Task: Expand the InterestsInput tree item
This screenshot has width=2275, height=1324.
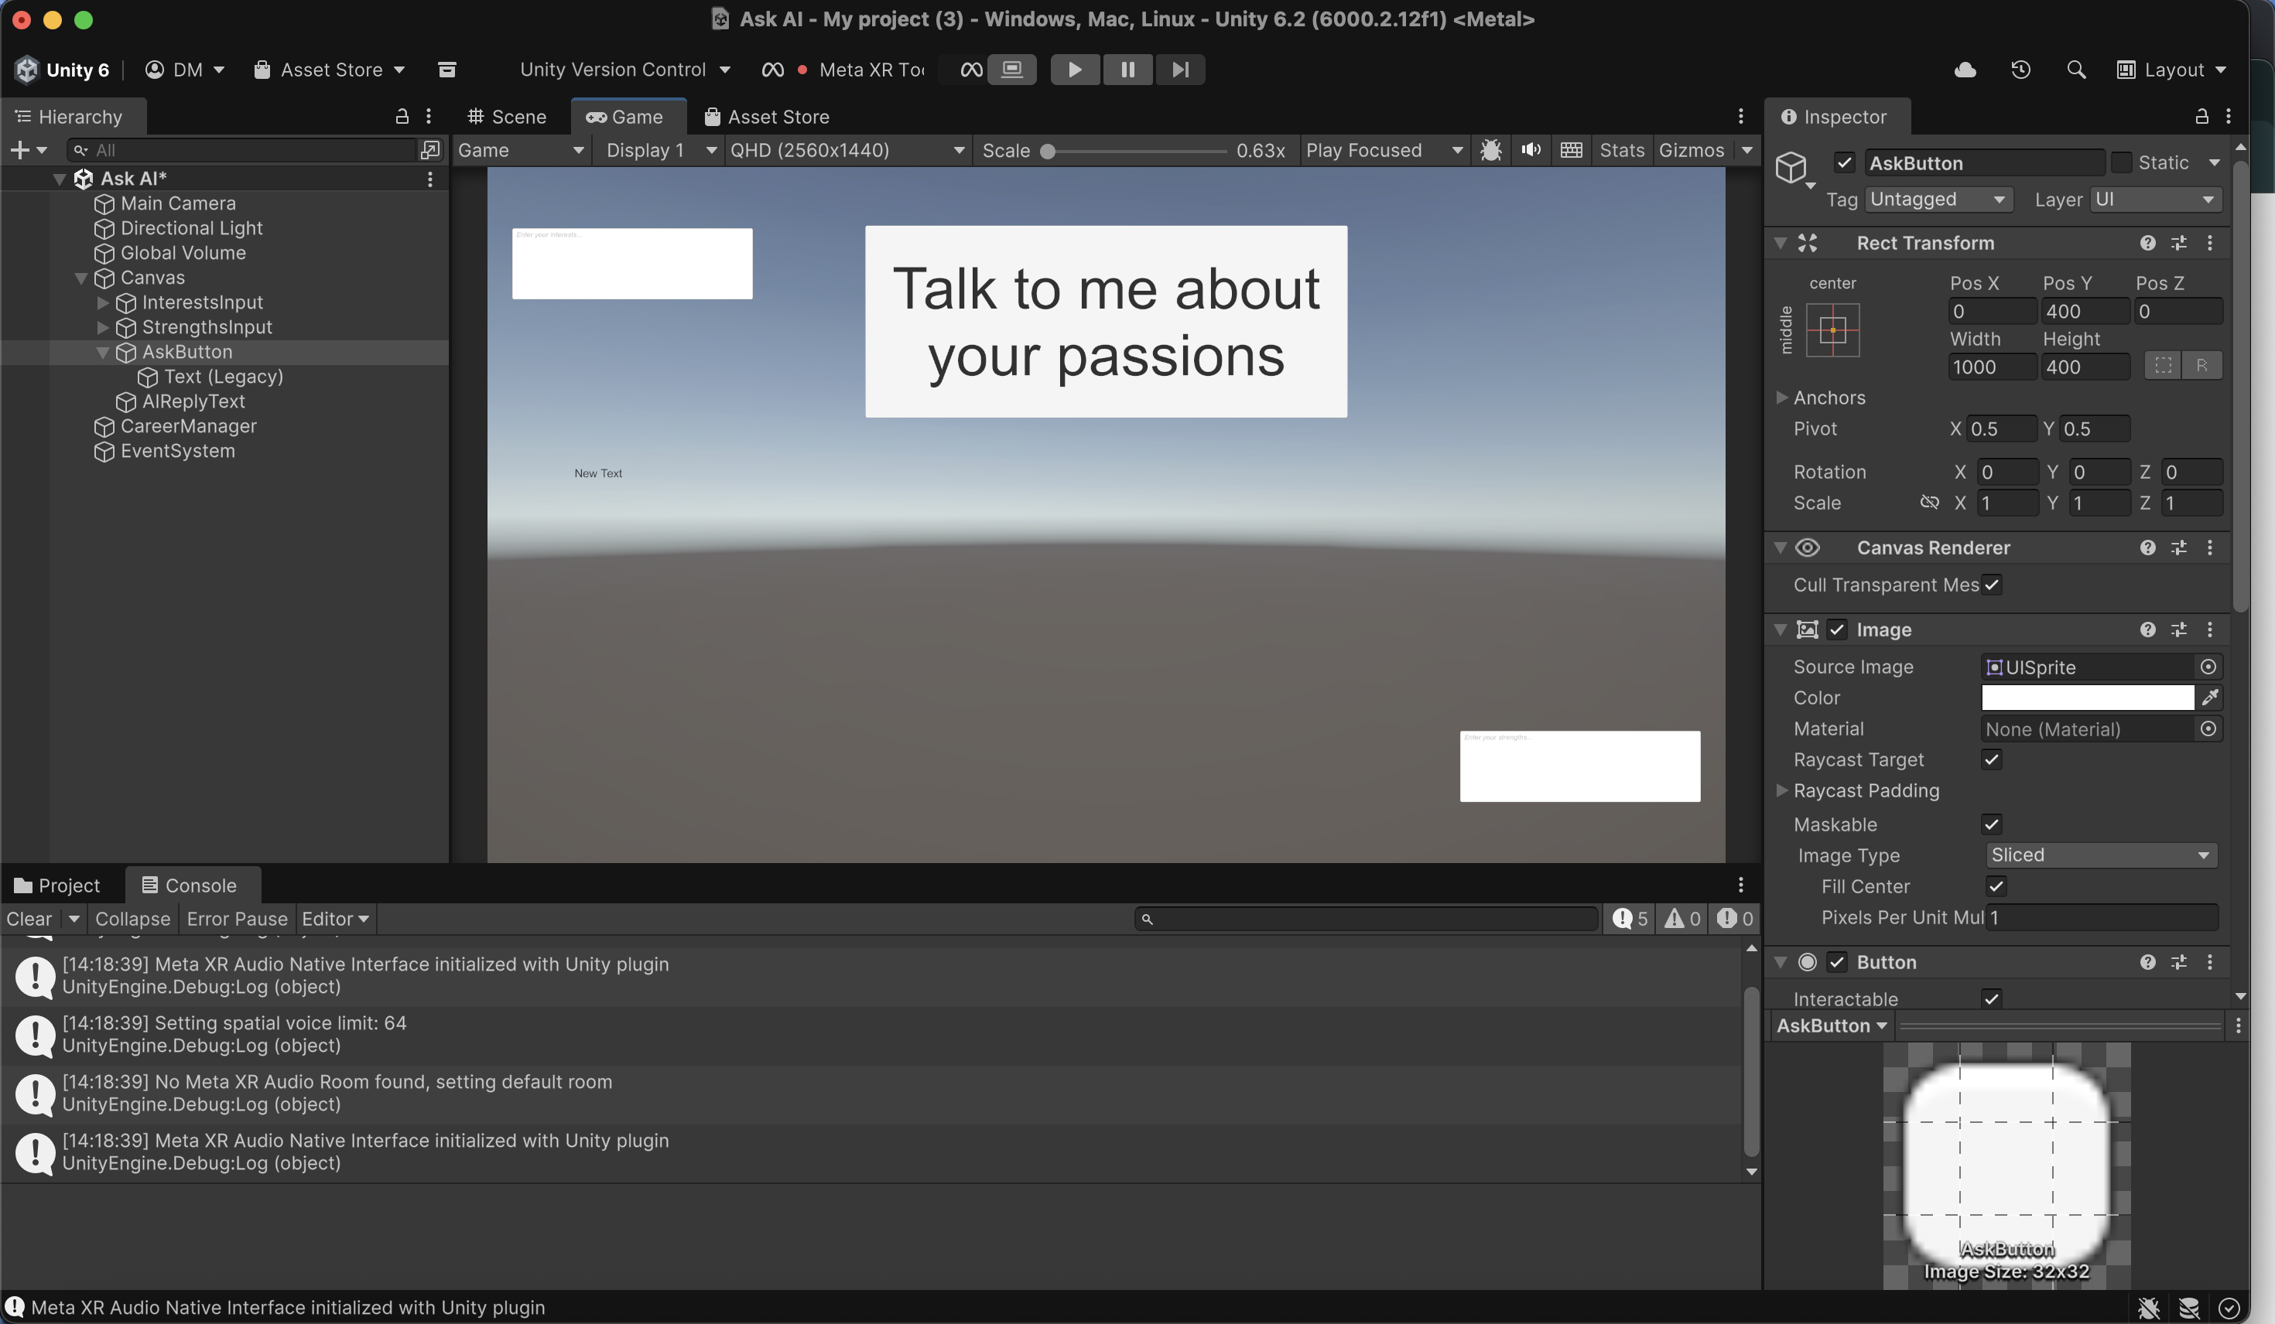Action: pos(103,302)
